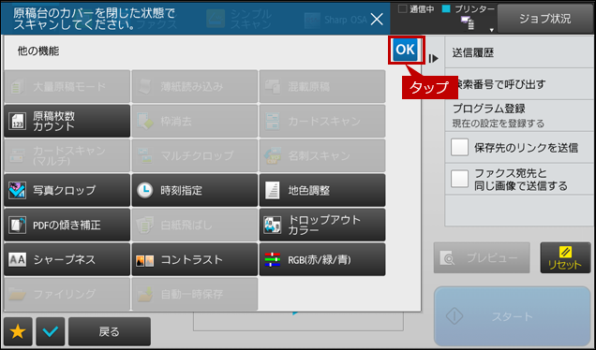Image resolution: width=596 pixels, height=350 pixels.
Task: Select greyed 白紙飛ばし button
Action: (195, 225)
